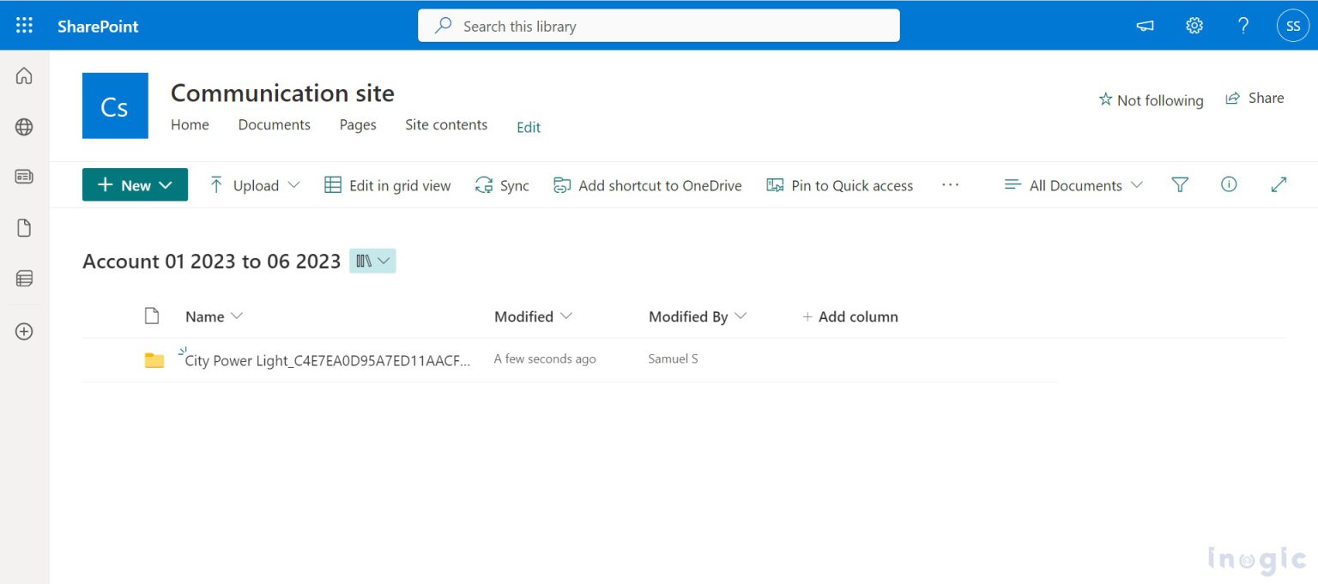The width and height of the screenshot is (1318, 584).
Task: Open Site contents in navigation
Action: tap(446, 125)
